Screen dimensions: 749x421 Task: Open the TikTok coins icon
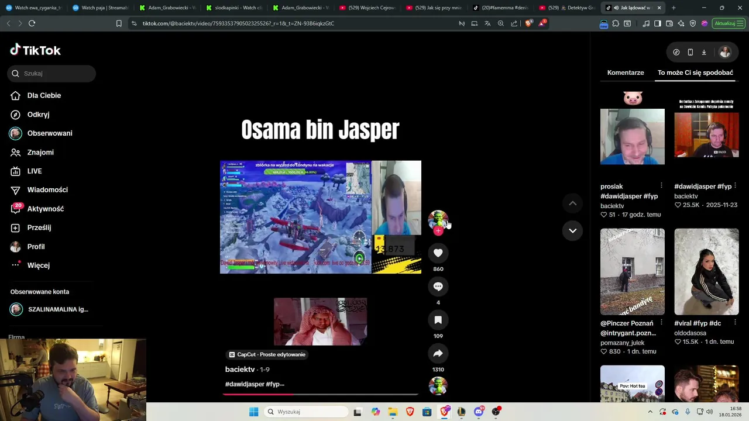[676, 52]
